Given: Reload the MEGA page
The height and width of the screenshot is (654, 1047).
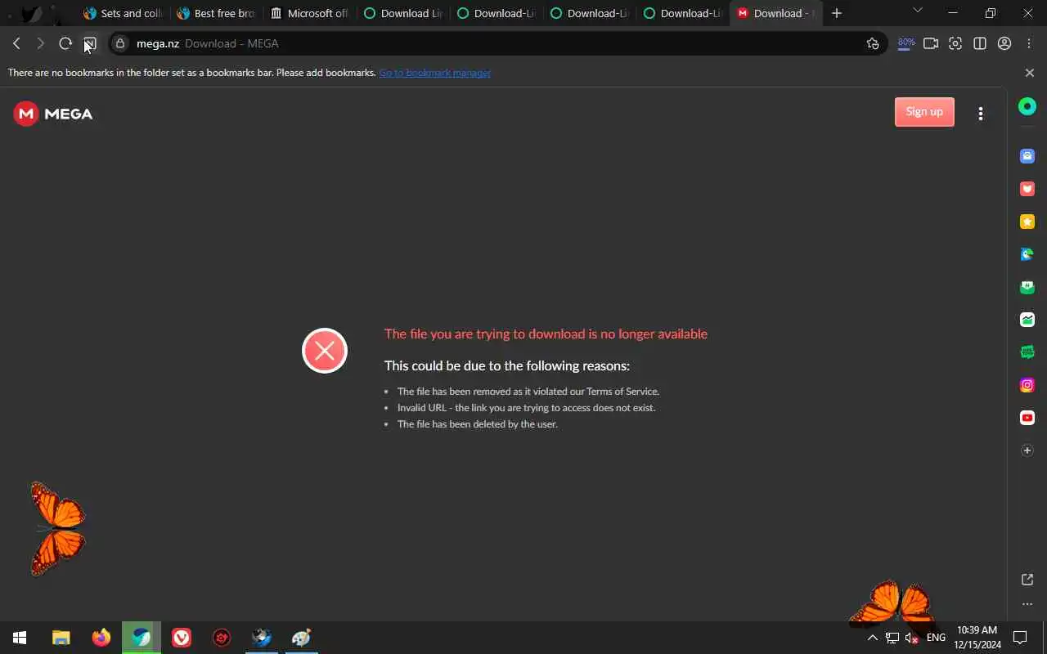Looking at the screenshot, I should (x=65, y=43).
